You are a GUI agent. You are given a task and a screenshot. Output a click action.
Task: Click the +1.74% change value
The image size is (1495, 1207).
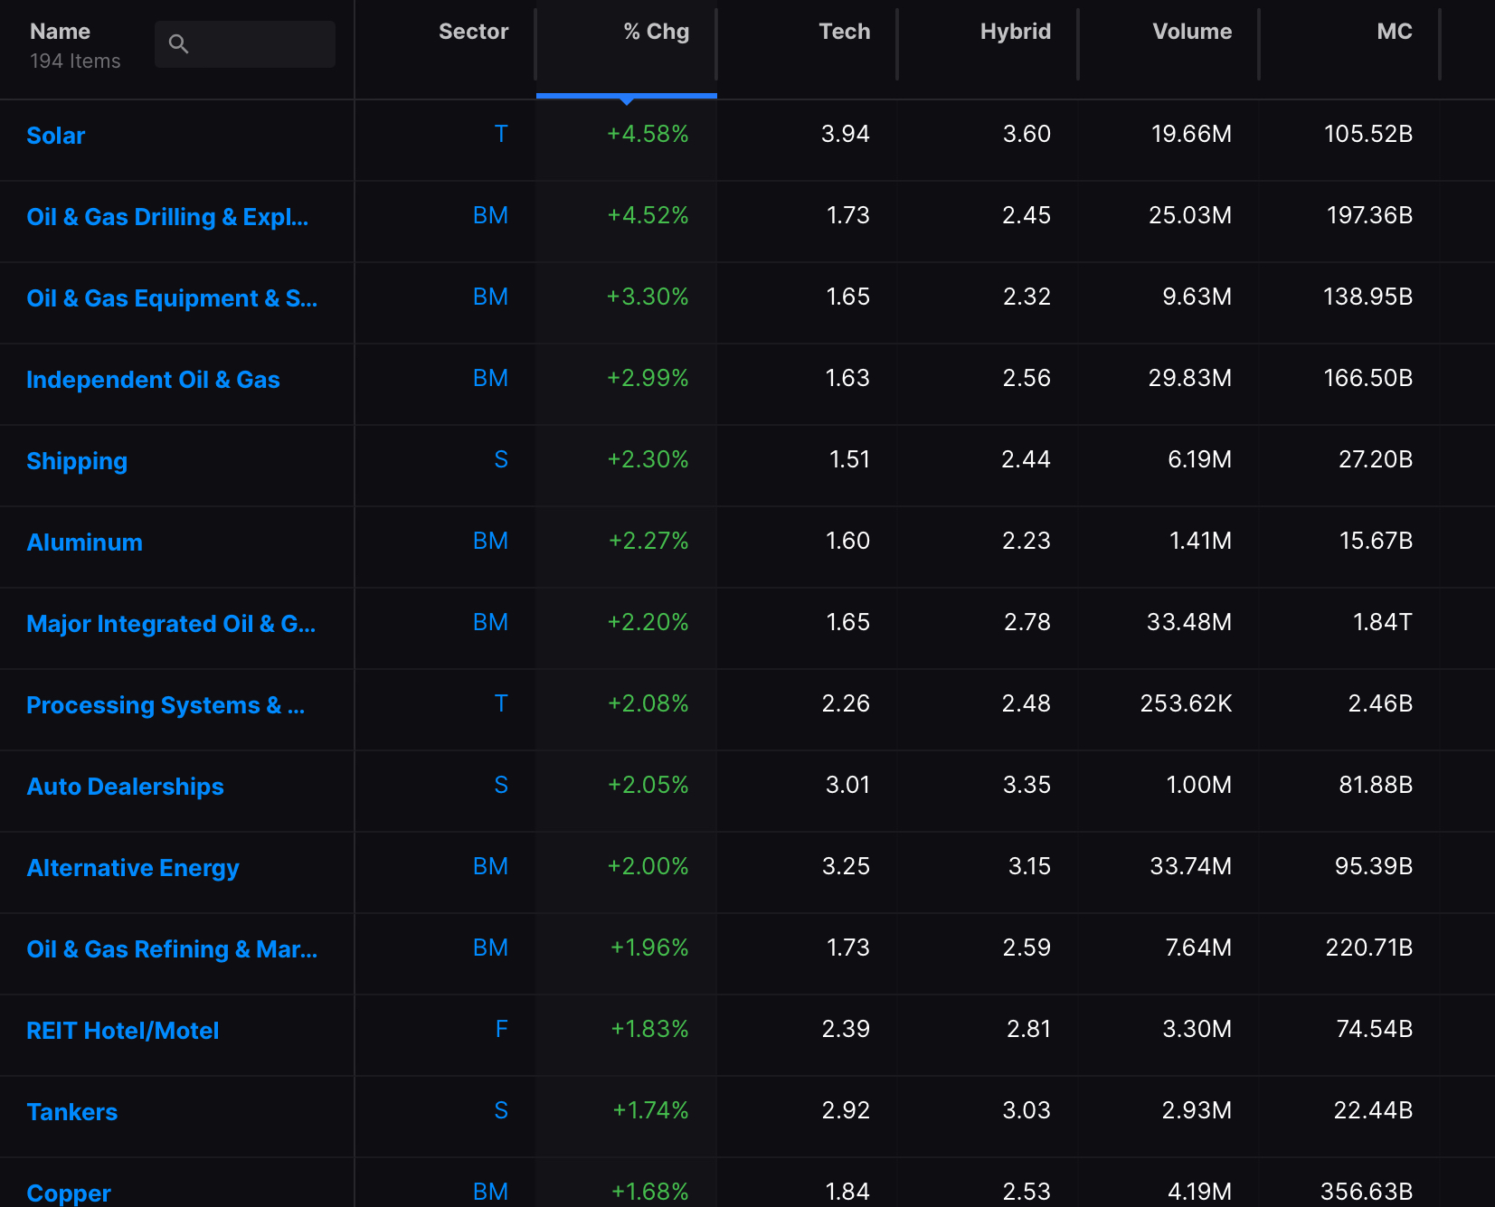pos(650,1110)
